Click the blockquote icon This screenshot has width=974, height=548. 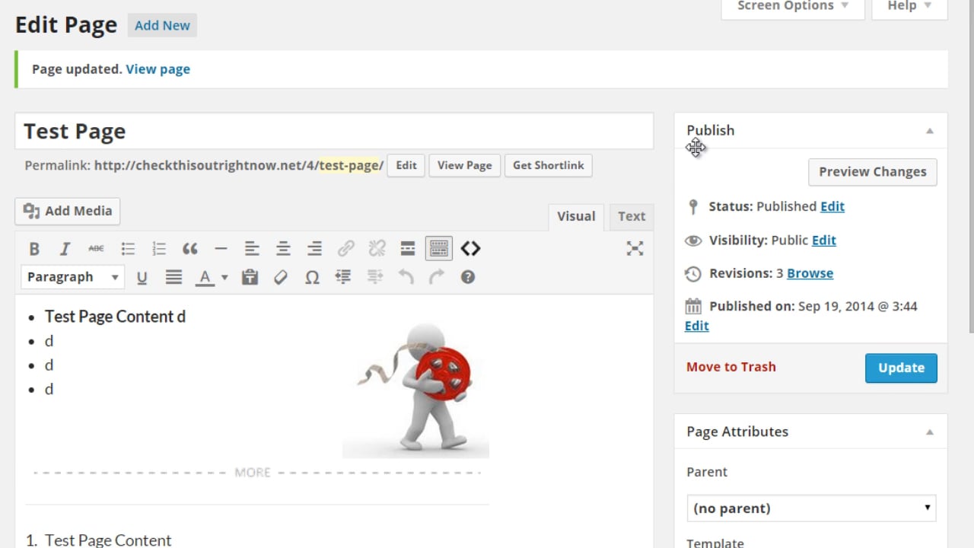click(189, 248)
